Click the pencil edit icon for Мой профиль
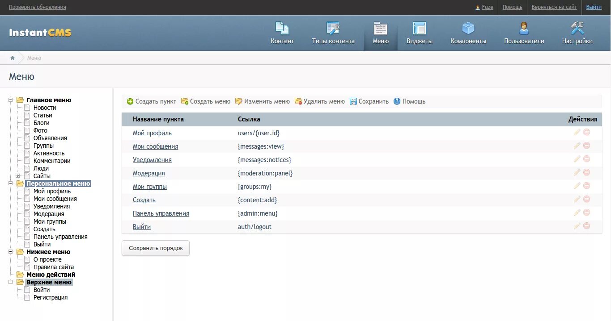The width and height of the screenshot is (611, 321). pos(577,132)
